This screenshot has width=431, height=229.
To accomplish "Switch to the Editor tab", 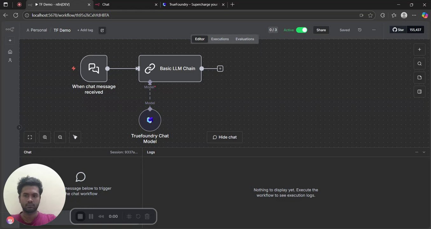I will click(200, 39).
